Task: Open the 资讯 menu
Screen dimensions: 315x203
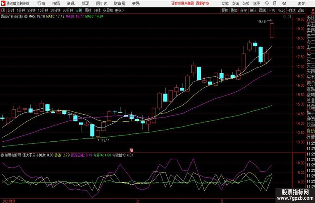Action: 70,3
